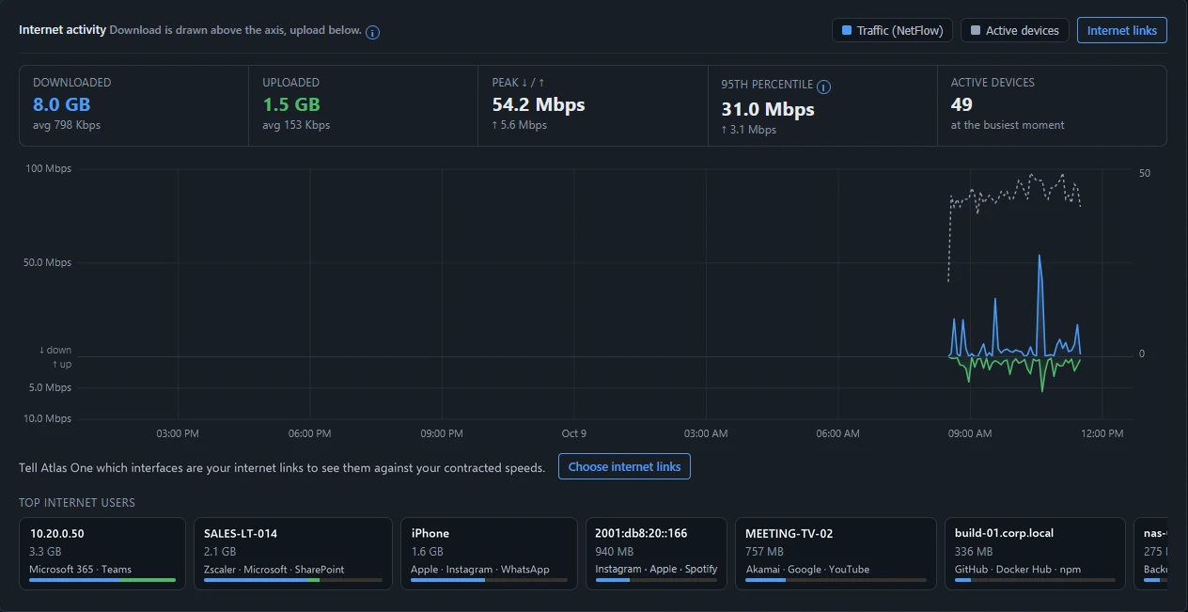Toggle the Traffic (NetFlow) series
This screenshot has width=1188, height=612.
pyautogui.click(x=892, y=30)
